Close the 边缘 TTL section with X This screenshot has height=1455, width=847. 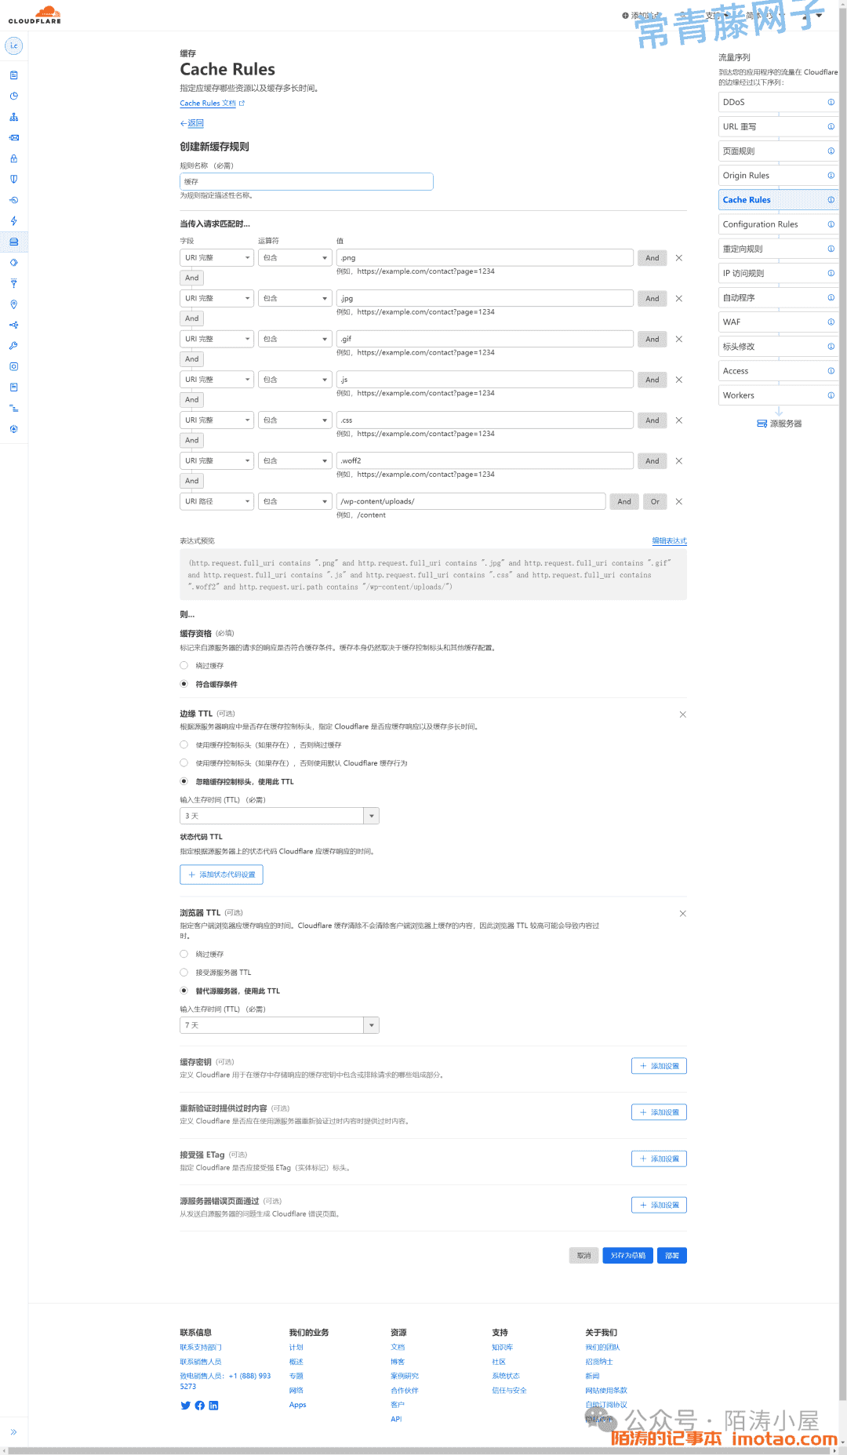[682, 715]
